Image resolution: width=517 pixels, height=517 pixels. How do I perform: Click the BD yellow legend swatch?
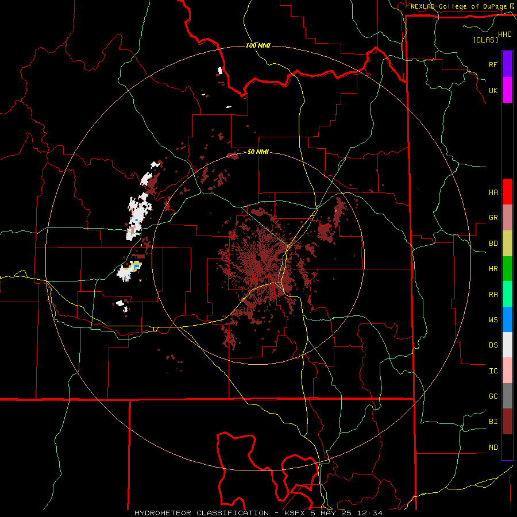point(507,244)
